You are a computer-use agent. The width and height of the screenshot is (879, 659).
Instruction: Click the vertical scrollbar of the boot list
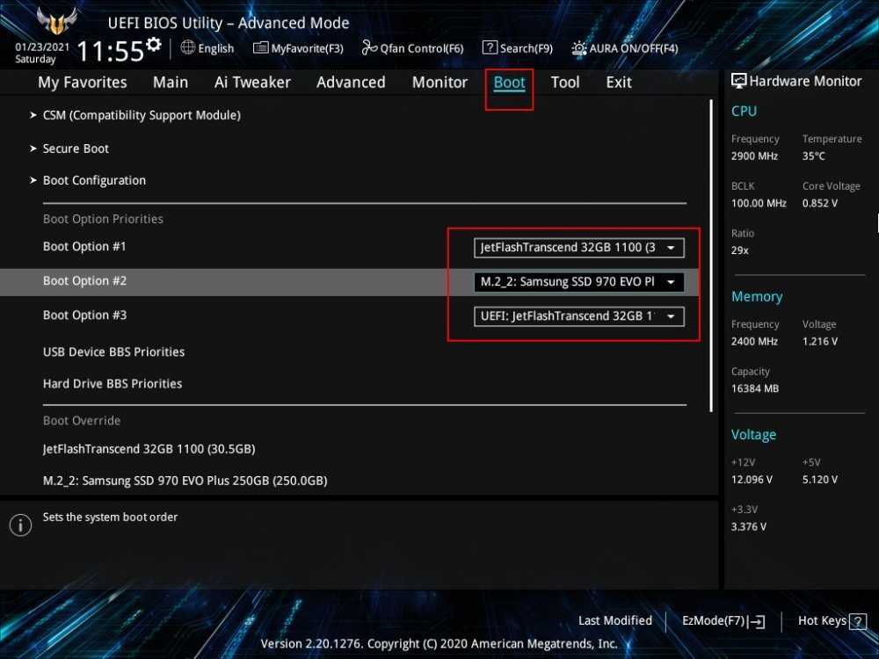click(x=710, y=255)
